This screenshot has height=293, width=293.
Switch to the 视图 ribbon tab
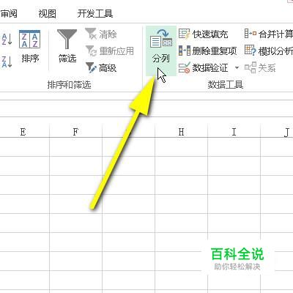click(47, 14)
